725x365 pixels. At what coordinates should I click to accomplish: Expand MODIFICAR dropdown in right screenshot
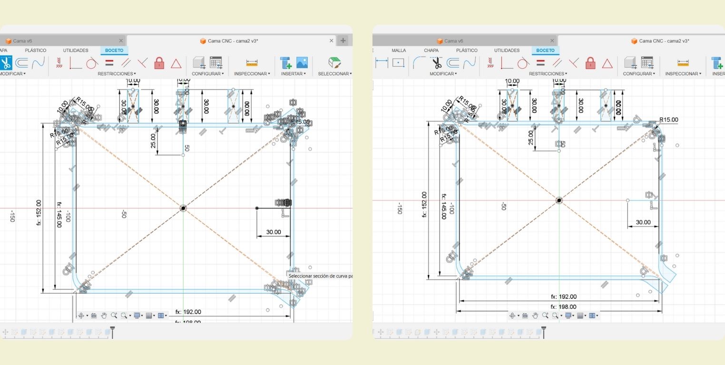coord(443,74)
